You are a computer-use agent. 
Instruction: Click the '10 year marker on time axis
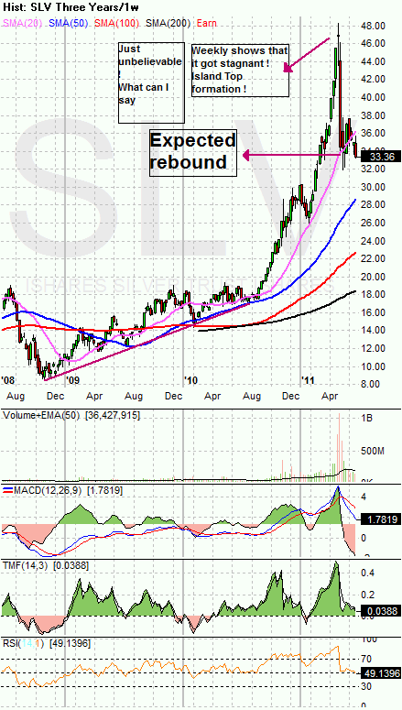tap(191, 378)
